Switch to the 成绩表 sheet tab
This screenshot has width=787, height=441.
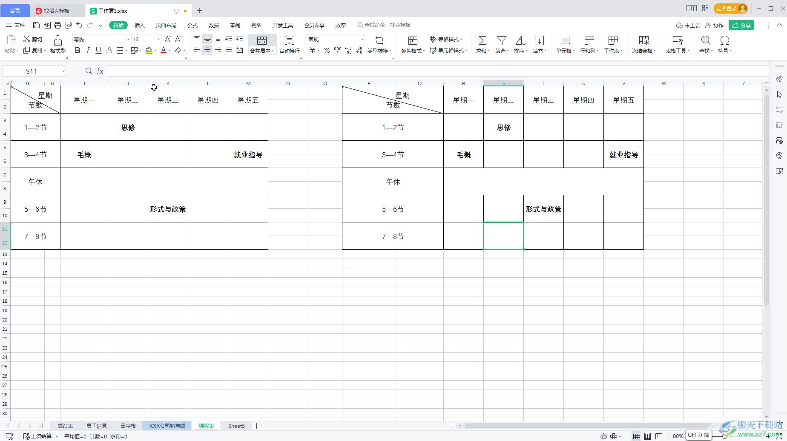(65, 426)
